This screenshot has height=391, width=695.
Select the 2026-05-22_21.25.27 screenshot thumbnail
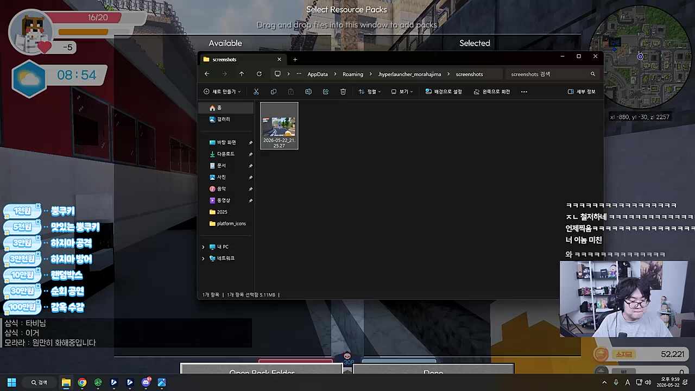click(279, 125)
